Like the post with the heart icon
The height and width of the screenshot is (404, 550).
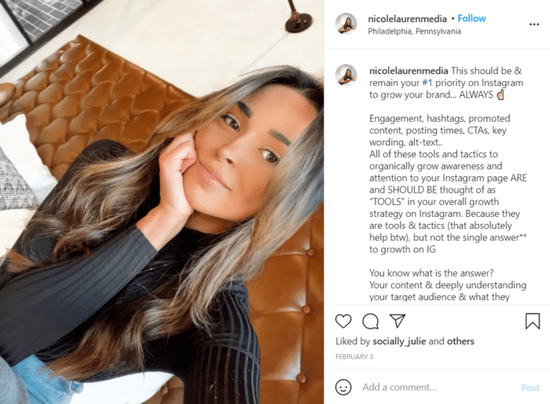coord(343,321)
